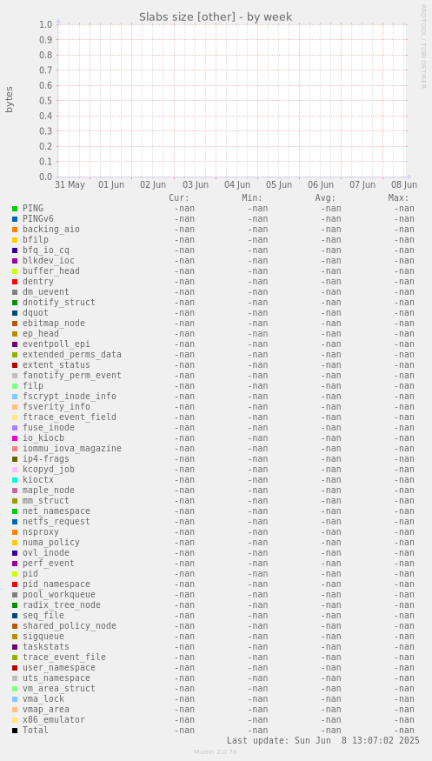Click the Munin 2.0.76 version footer
This screenshot has width=432, height=761.
click(216, 751)
